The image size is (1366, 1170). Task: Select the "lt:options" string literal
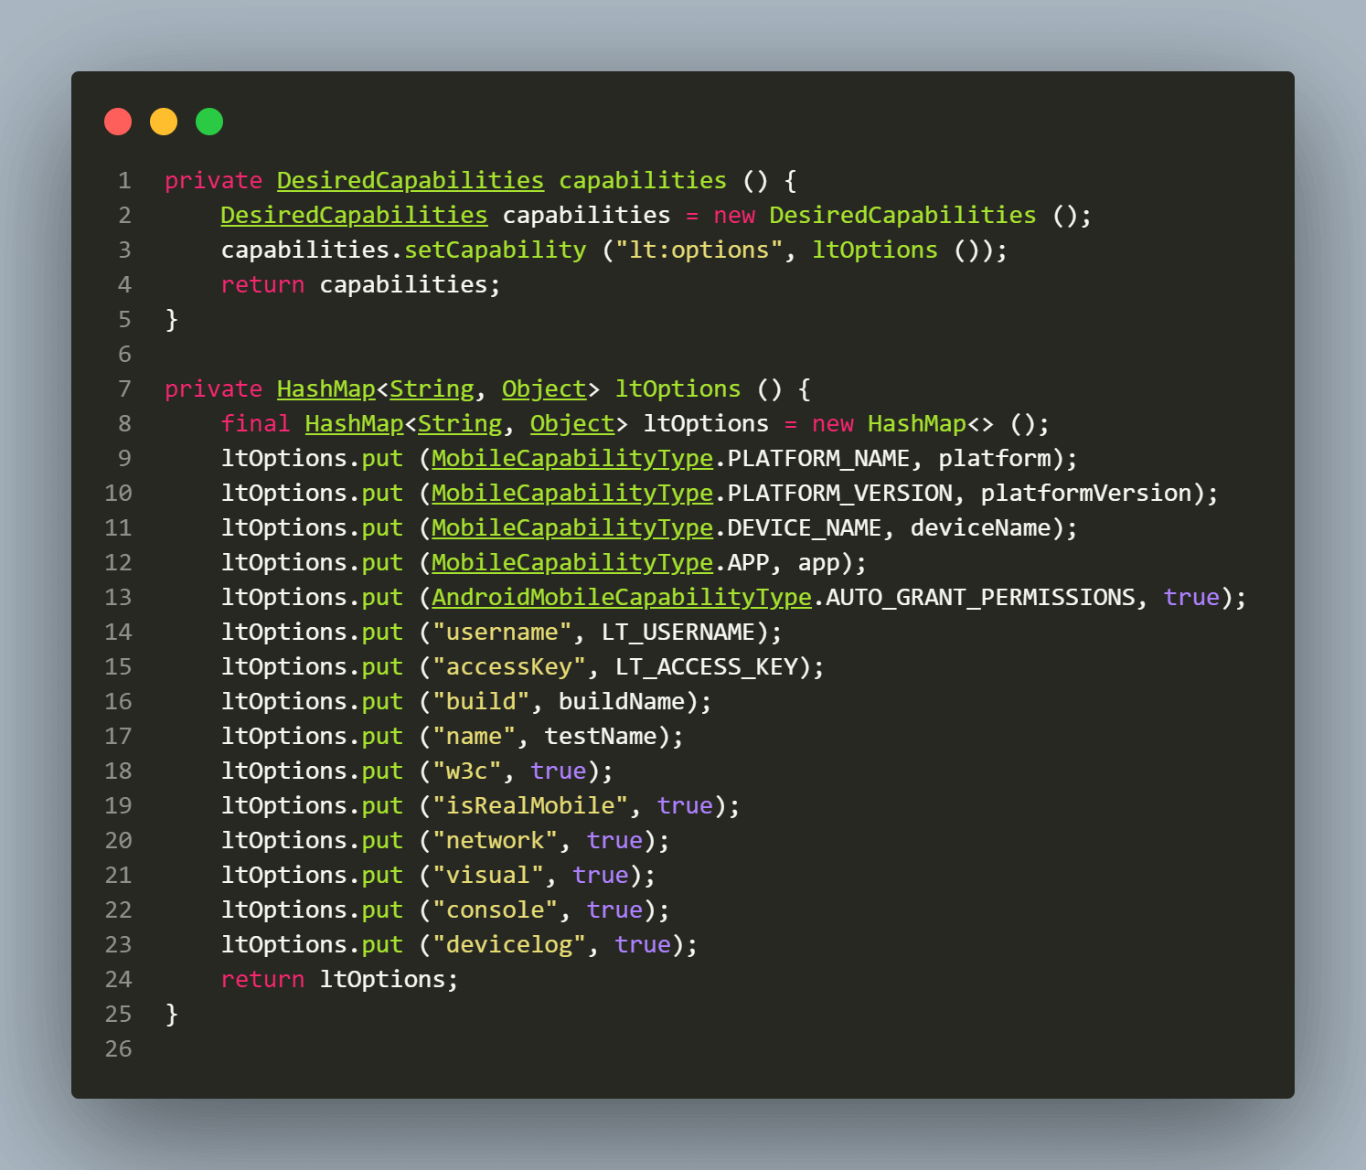(x=699, y=250)
